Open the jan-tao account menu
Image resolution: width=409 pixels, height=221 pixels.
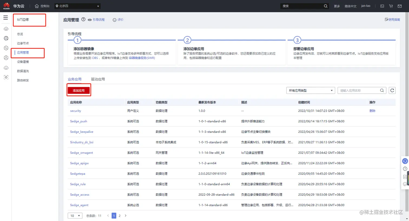click(x=366, y=6)
